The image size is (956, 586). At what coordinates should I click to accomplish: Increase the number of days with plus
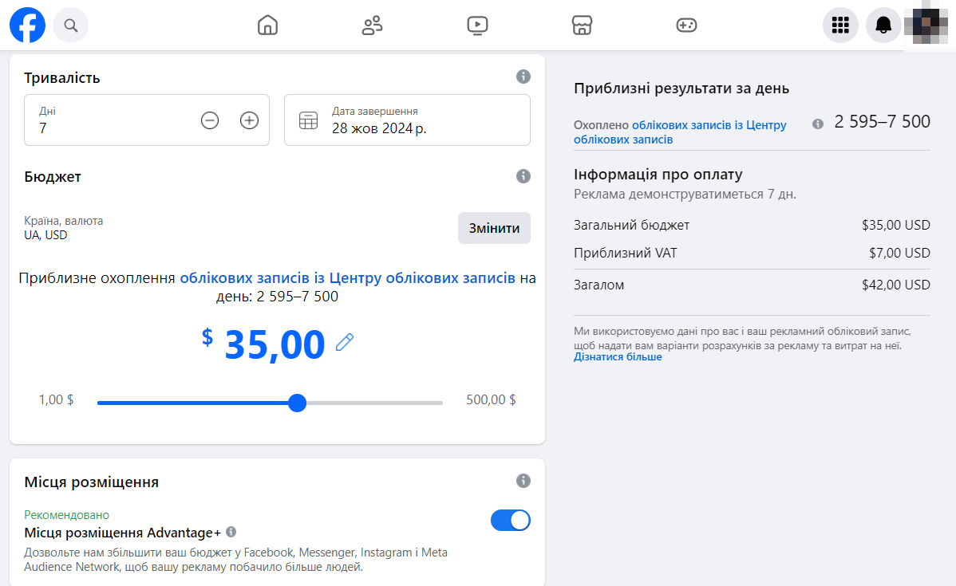(250, 120)
